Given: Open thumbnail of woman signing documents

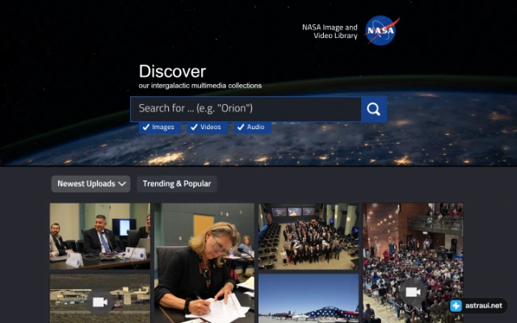Looking at the screenshot, I should (204, 263).
